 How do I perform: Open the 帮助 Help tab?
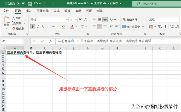pyautogui.click(x=100, y=11)
